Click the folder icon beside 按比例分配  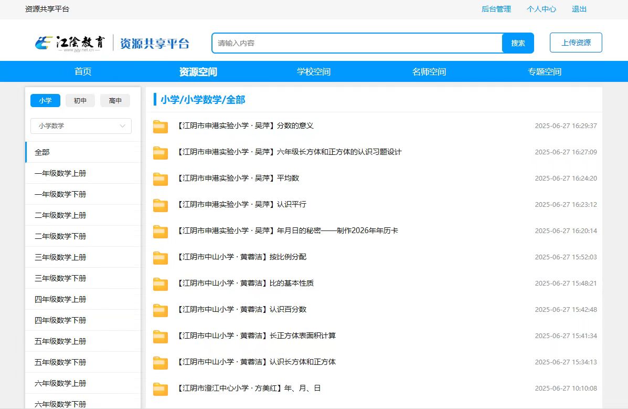[x=160, y=258]
